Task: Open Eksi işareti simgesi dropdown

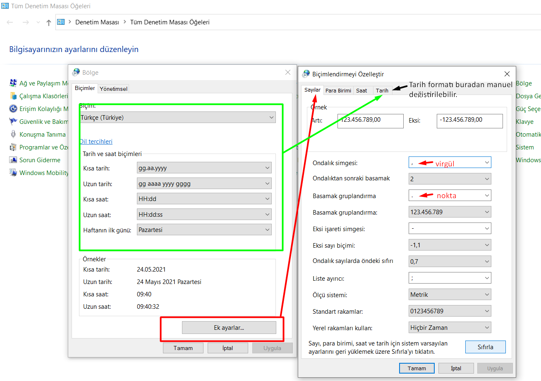Action: click(450, 228)
